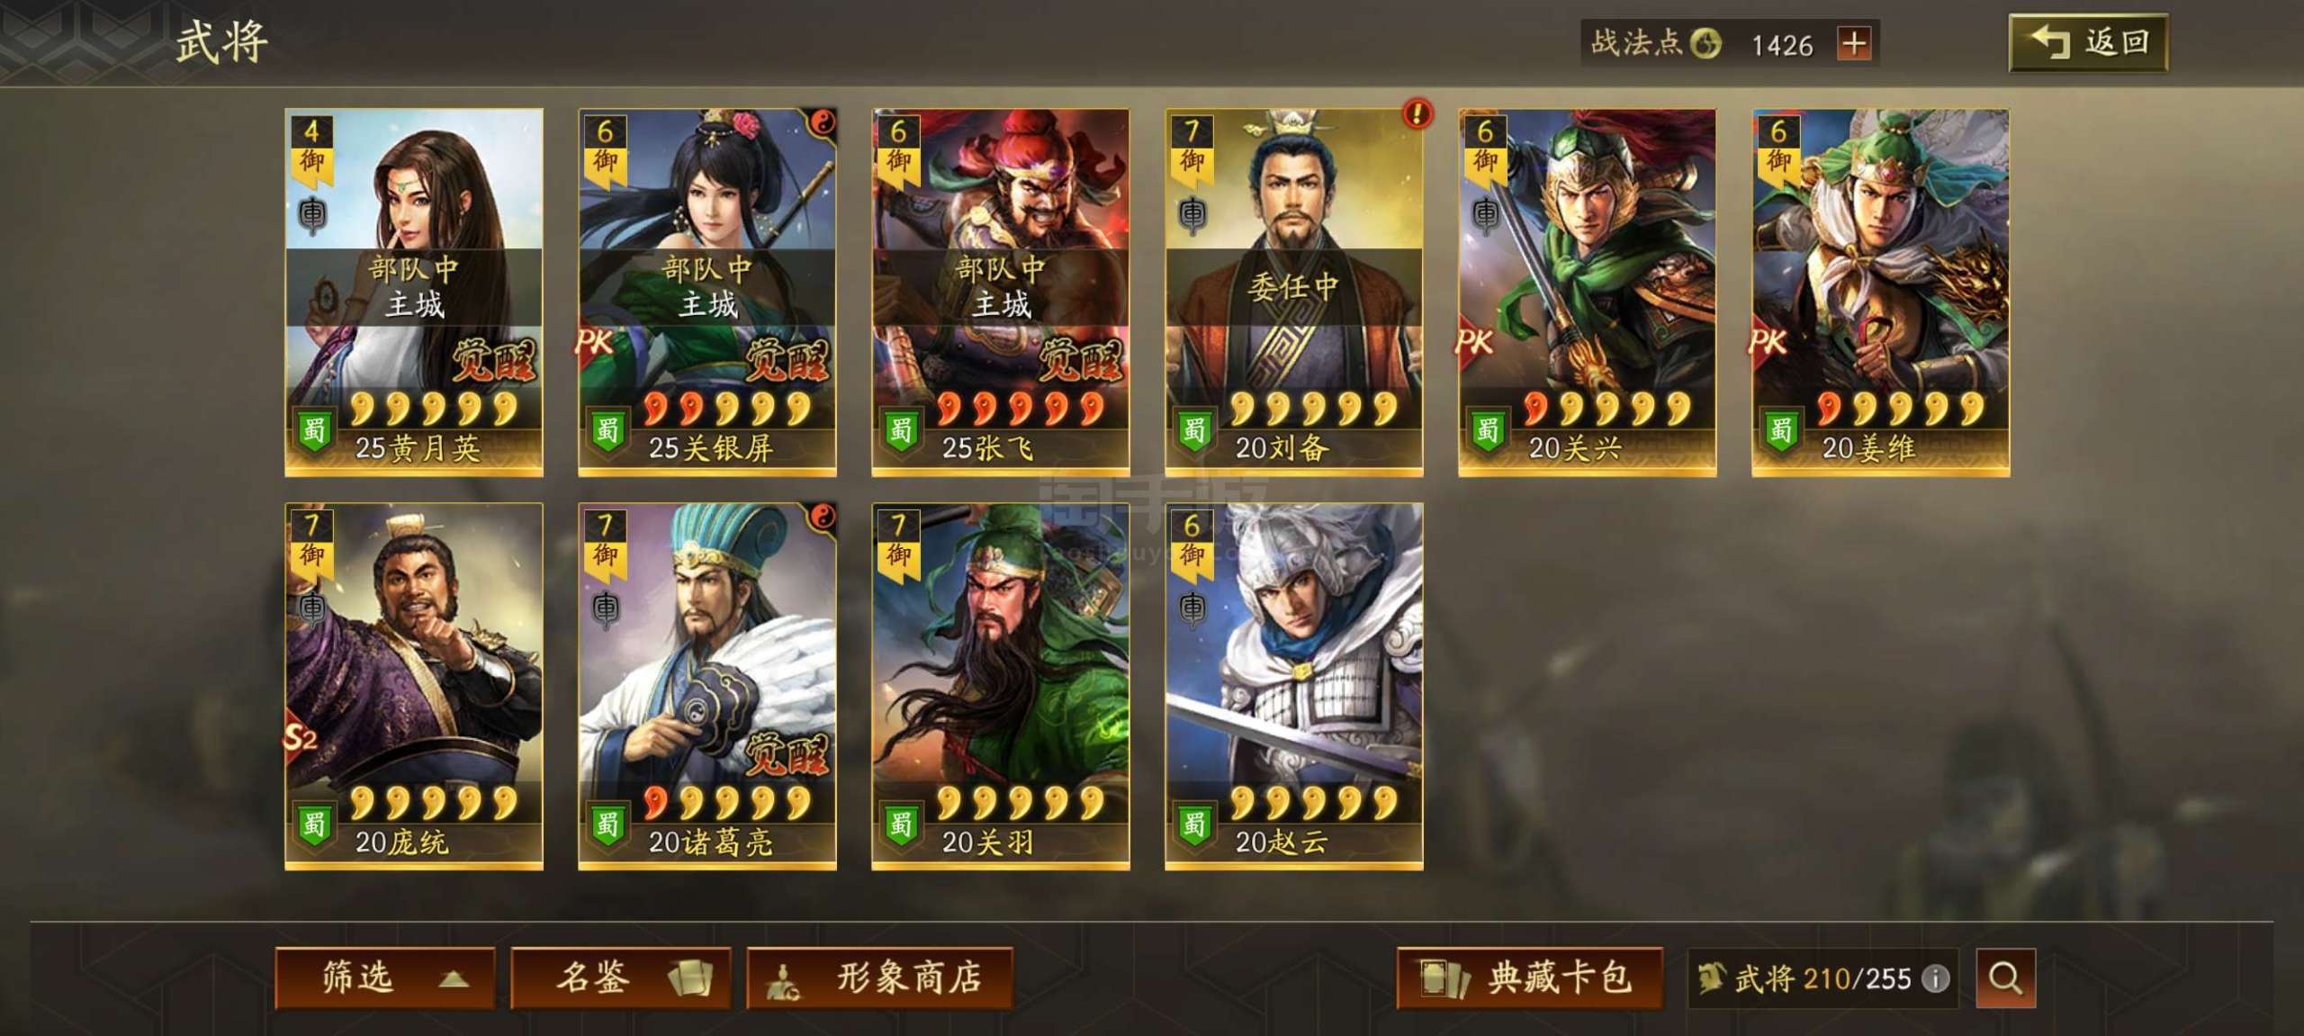Click the yin-yang badge on 关银屏 card
Image resolution: width=2304 pixels, height=1036 pixels.
[x=823, y=123]
